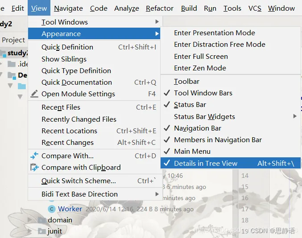Toggle Status Bar visibility

[x=231, y=105]
